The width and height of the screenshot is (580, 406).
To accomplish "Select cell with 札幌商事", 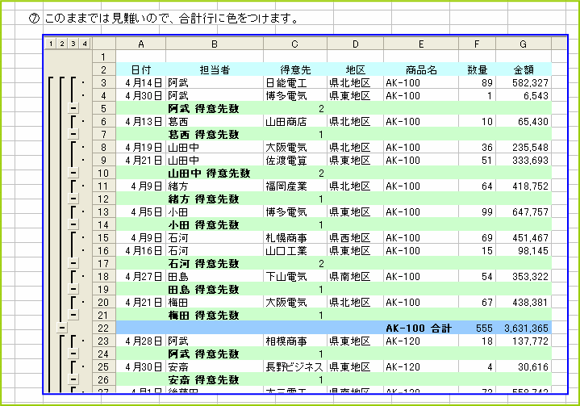I will coord(294,237).
